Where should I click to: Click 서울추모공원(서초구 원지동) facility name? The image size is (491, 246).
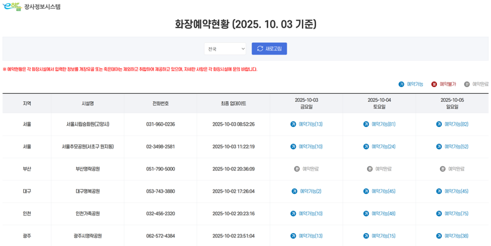(x=88, y=147)
